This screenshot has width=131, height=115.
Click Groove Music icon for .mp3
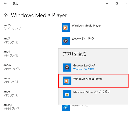tap(66, 41)
